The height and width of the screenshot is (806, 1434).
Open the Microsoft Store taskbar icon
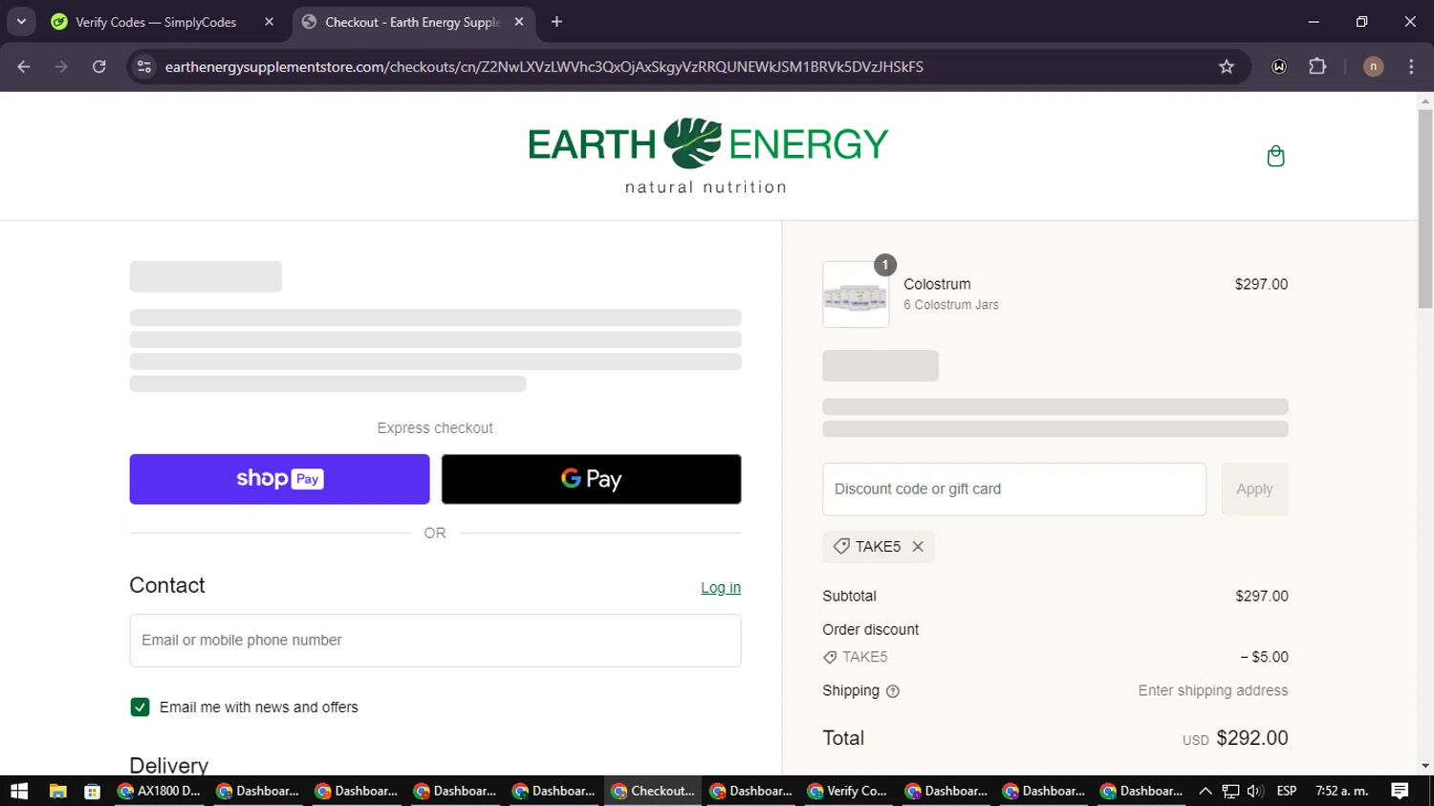(92, 791)
